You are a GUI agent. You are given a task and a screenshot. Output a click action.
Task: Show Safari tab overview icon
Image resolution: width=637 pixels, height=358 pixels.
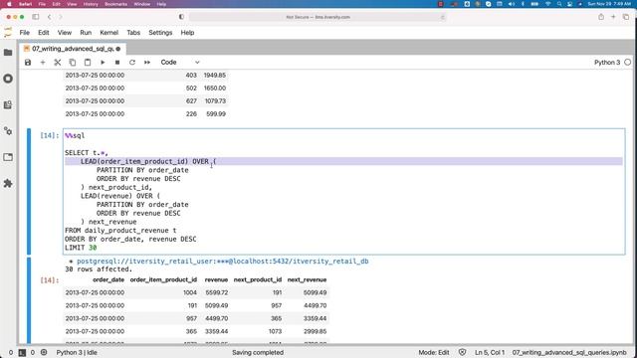(x=626, y=17)
